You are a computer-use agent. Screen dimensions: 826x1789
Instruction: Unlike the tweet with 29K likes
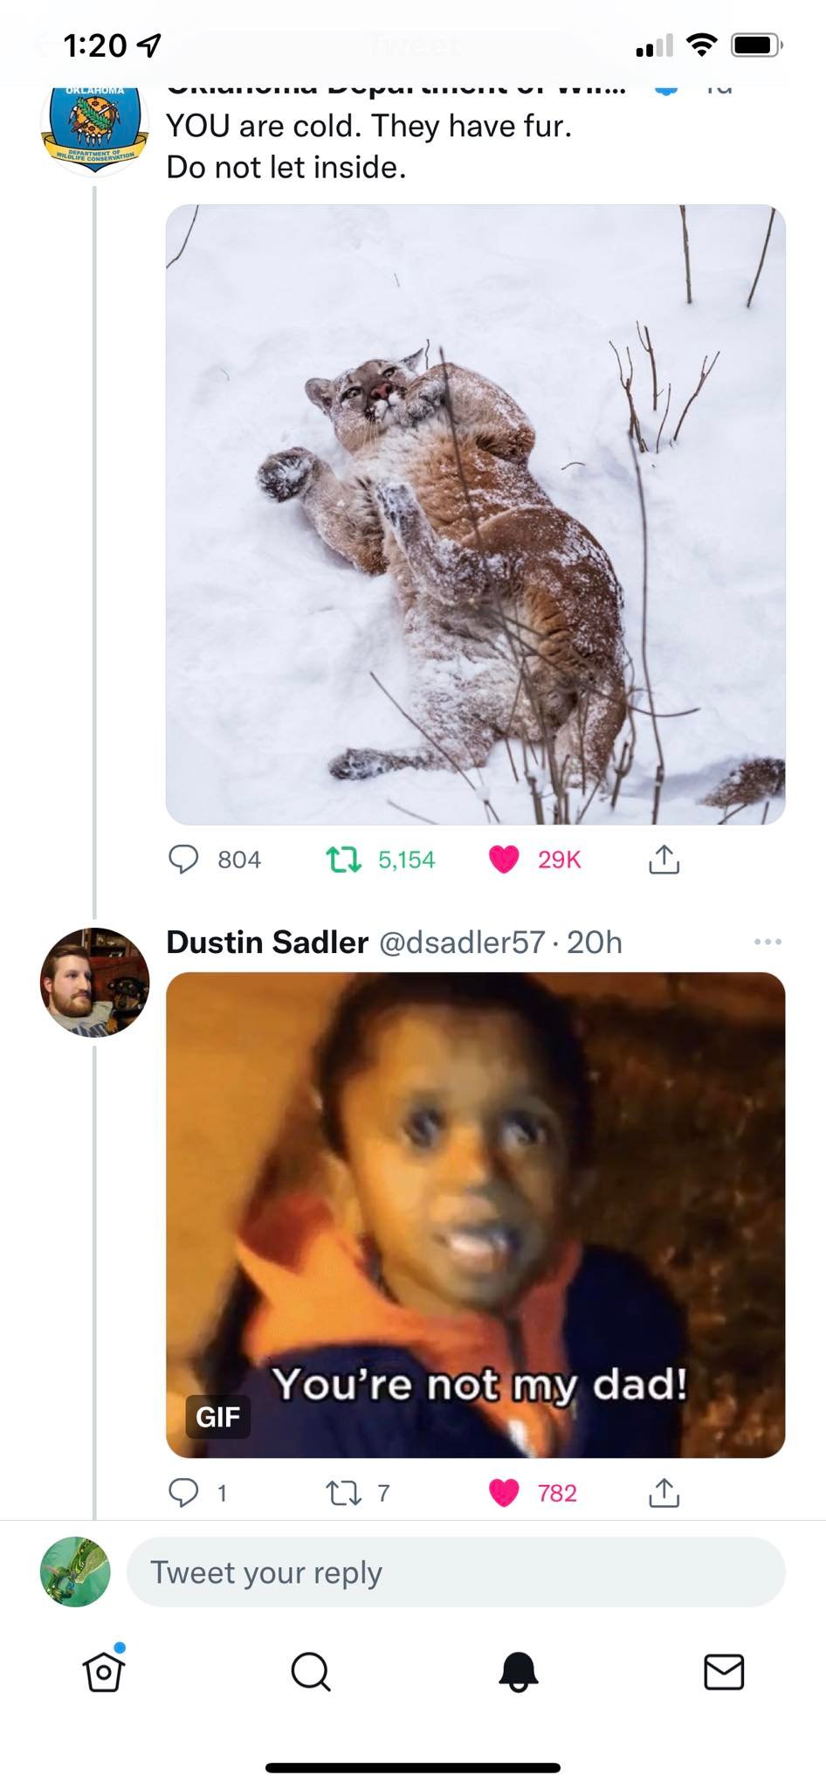pos(504,860)
